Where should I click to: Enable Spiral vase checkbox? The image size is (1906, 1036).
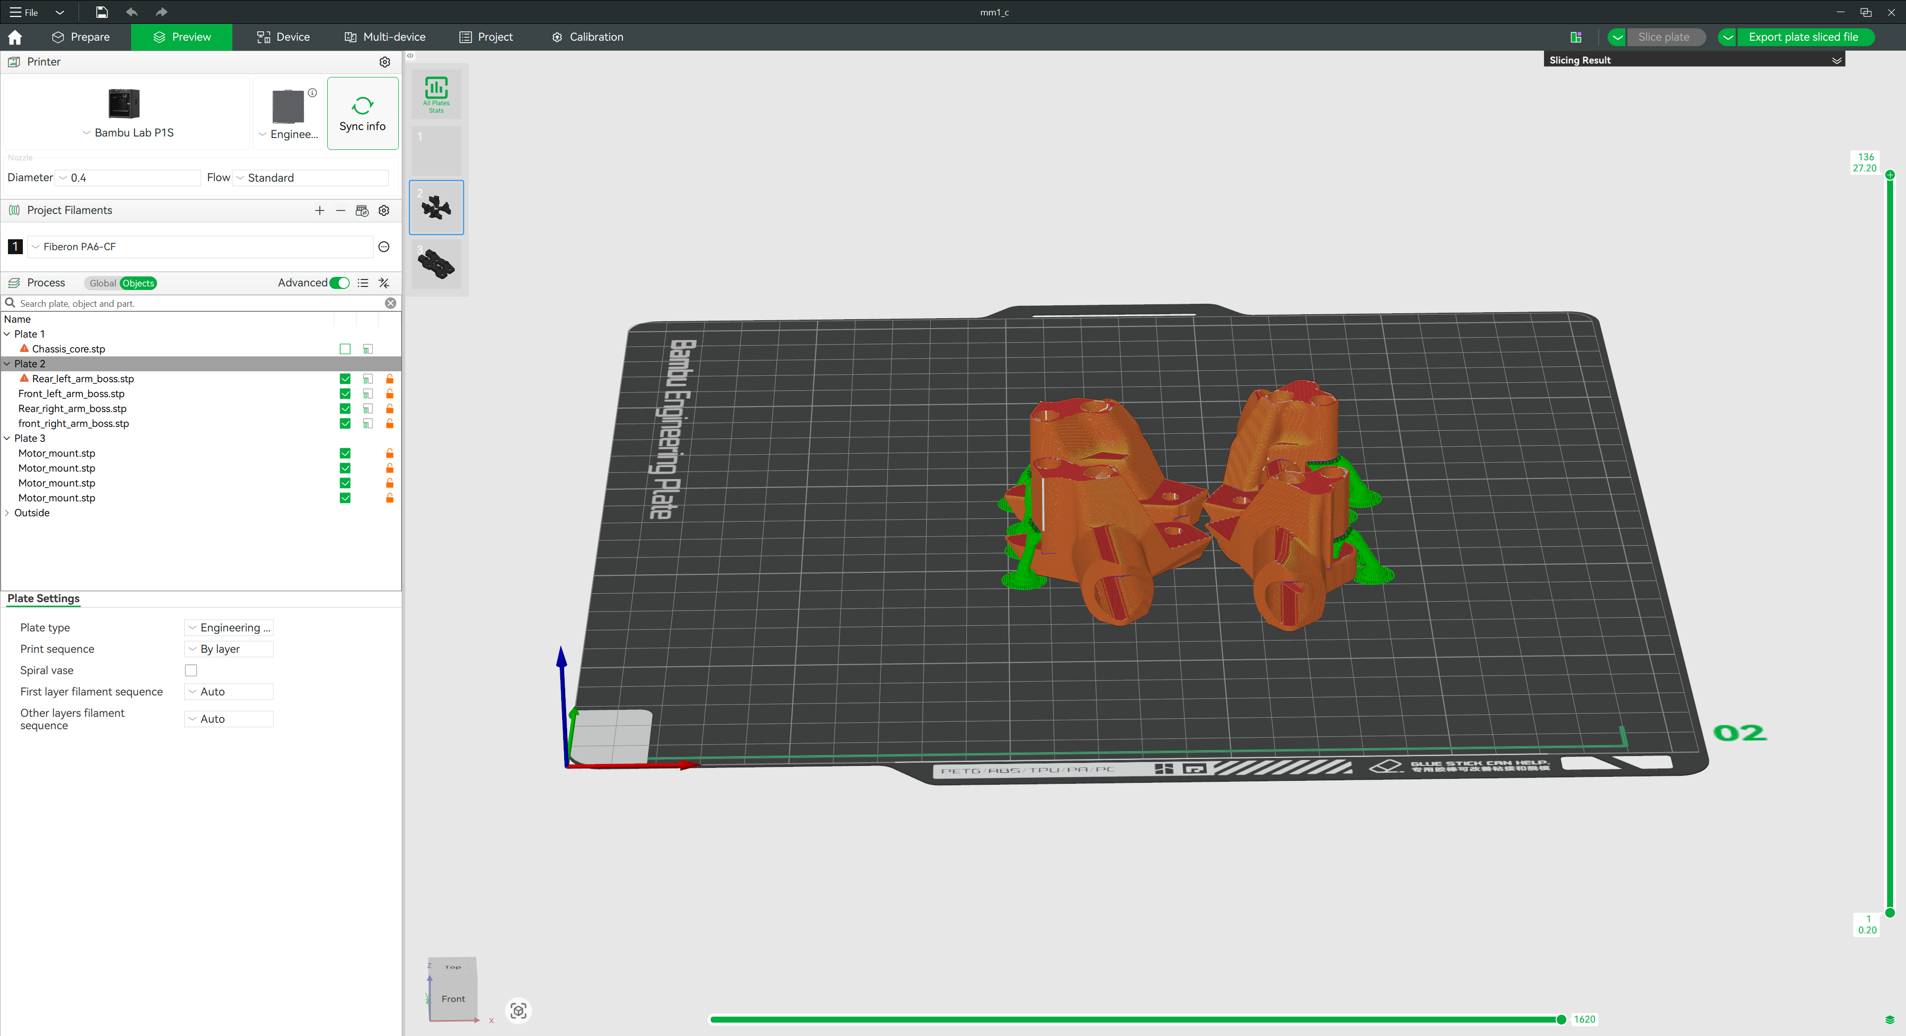click(x=191, y=670)
